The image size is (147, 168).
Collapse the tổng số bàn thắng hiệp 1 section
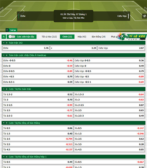(x=4, y=157)
